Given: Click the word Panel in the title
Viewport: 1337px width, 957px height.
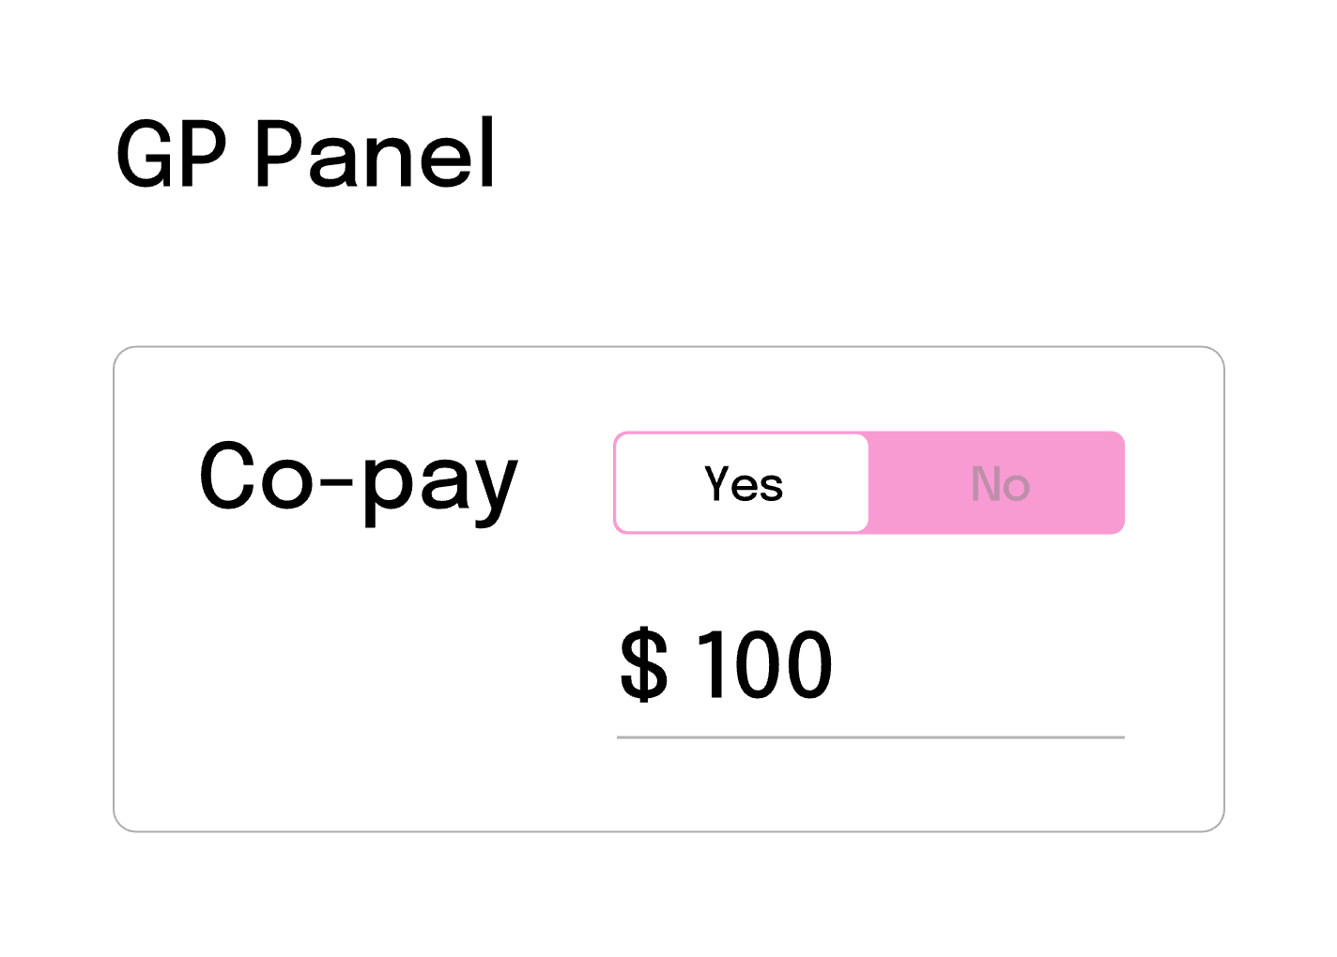Looking at the screenshot, I should [x=374, y=155].
